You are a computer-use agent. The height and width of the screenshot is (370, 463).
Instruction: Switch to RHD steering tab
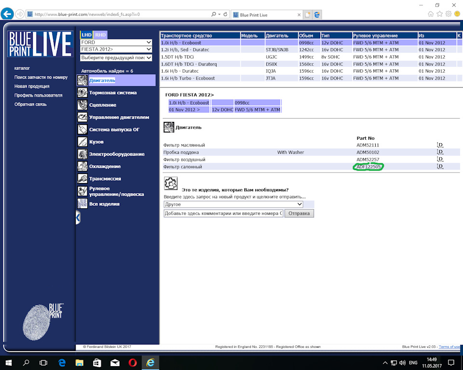pyautogui.click(x=100, y=35)
